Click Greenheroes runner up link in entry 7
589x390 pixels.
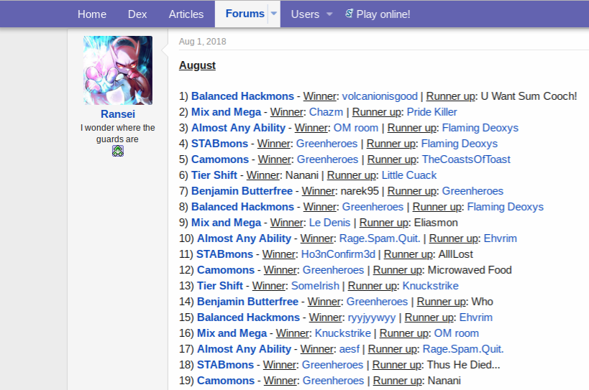coord(472,191)
